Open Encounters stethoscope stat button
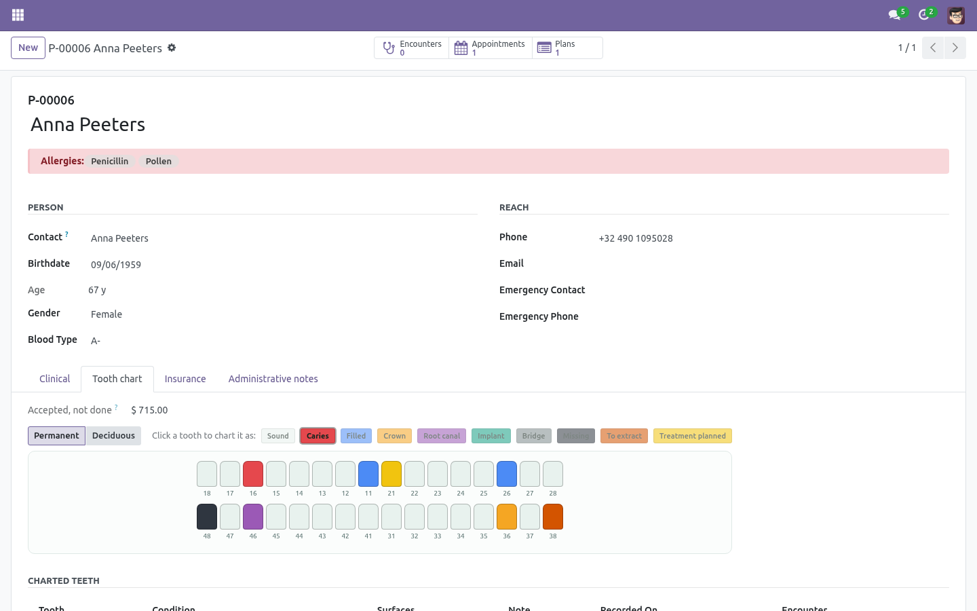 pyautogui.click(x=412, y=48)
